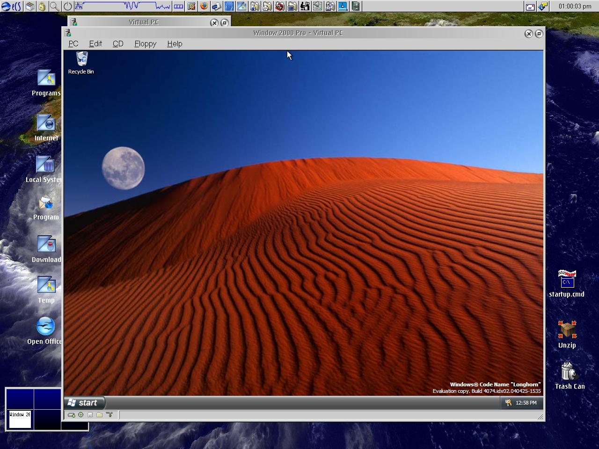Click the floppy disk status icon
Screen dimensions: 599x449
click(x=90, y=415)
